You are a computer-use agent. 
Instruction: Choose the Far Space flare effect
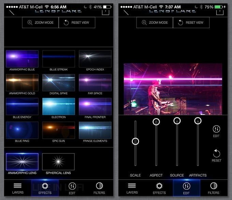coord(95,83)
